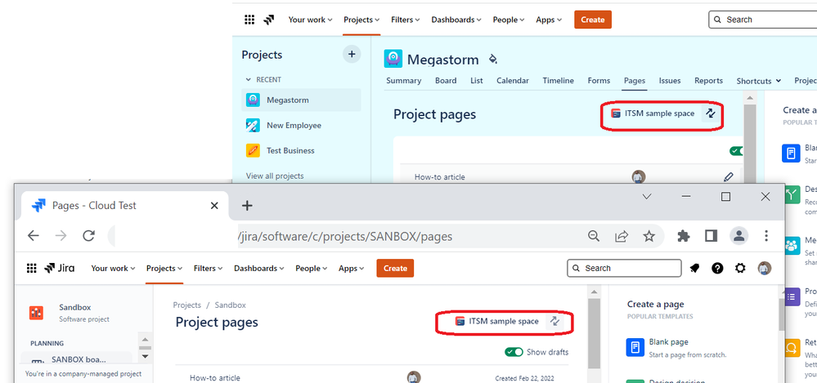This screenshot has width=817, height=383.
Task: Click Jira logo icon in Megastorm window
Action: [x=269, y=20]
